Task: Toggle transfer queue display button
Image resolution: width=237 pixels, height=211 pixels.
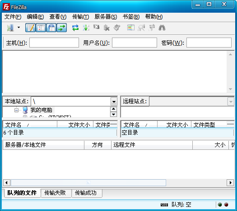Action: (x=62, y=28)
